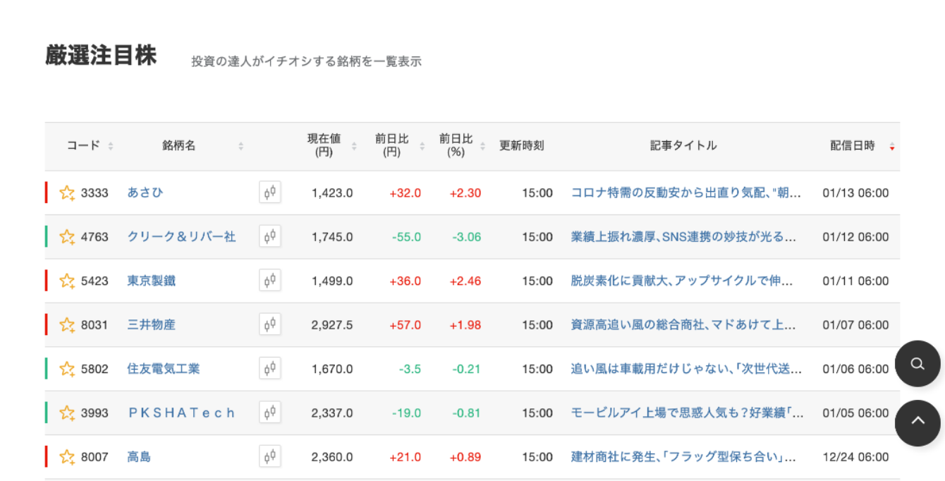
Task: Click price 2,360.0 for 高島
Action: pyautogui.click(x=332, y=457)
